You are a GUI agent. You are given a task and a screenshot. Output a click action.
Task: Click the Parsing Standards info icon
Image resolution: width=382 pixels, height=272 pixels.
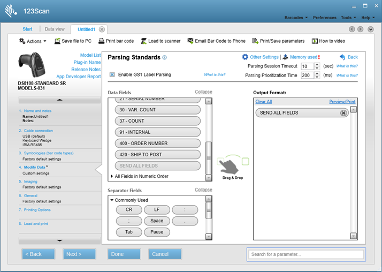tap(165, 58)
